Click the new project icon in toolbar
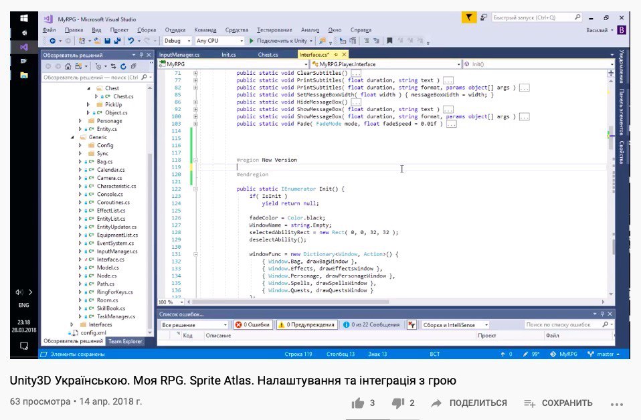The image size is (641, 420). point(82,41)
